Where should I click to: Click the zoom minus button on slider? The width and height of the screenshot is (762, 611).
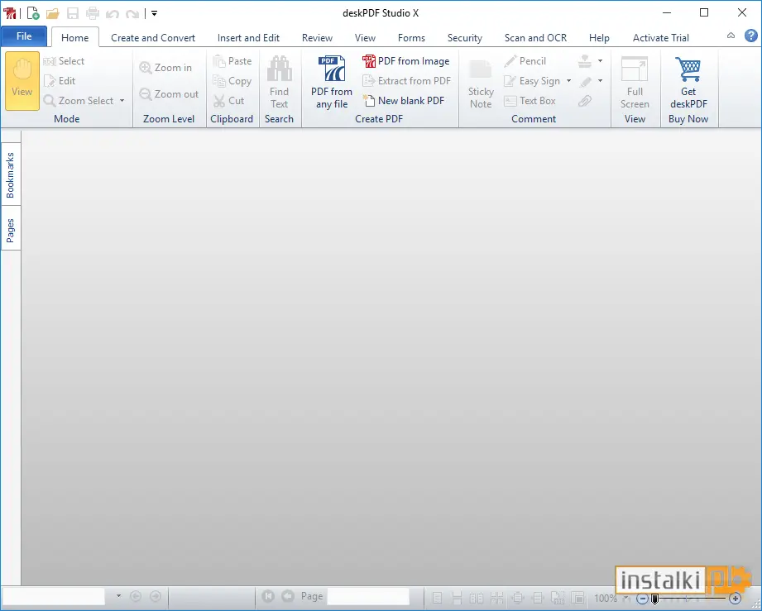tap(642, 599)
